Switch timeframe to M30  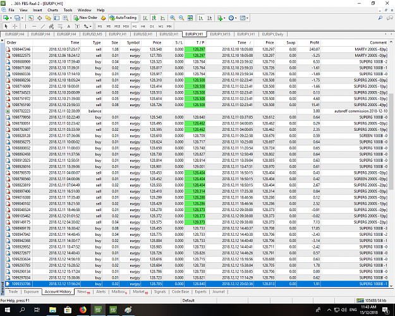point(126,26)
